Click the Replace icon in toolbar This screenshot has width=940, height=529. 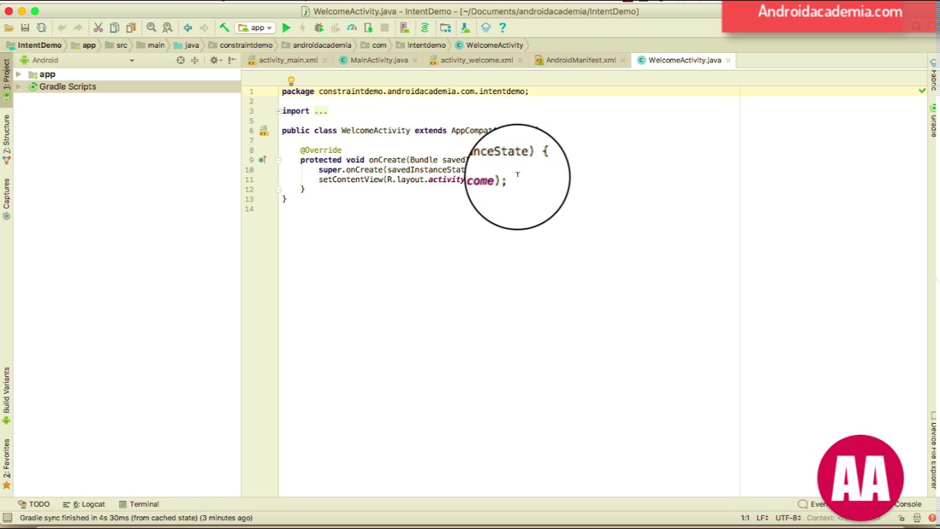(167, 28)
